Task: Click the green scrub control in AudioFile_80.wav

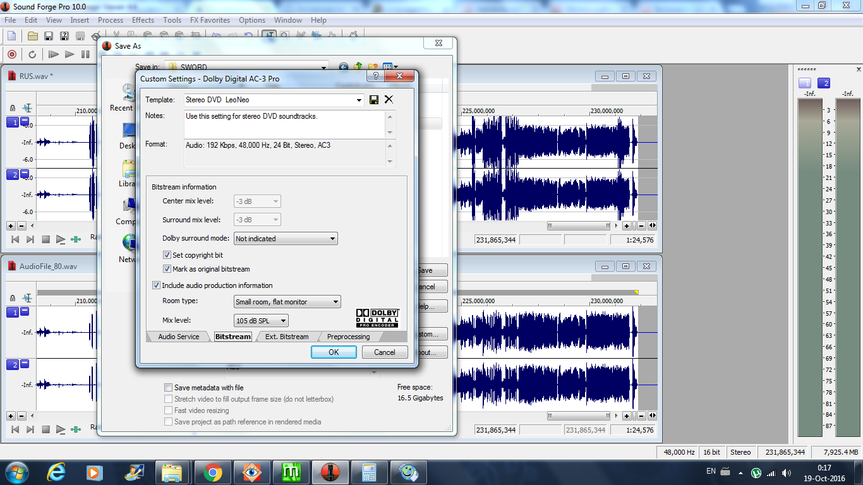Action: point(76,429)
